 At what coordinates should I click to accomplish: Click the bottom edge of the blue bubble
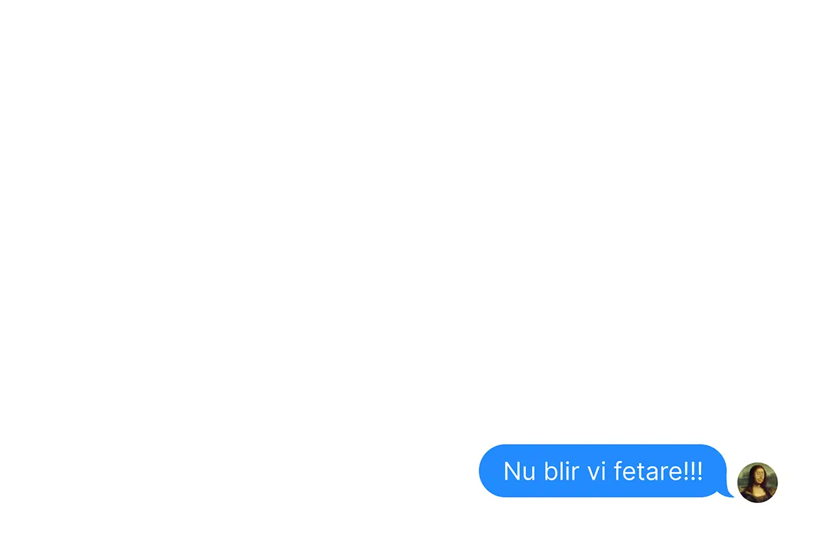[x=603, y=495]
